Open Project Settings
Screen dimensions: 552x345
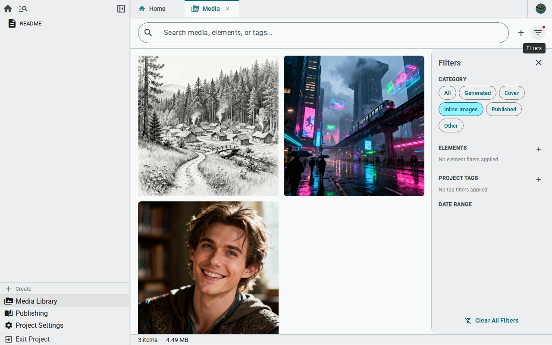pos(65,325)
